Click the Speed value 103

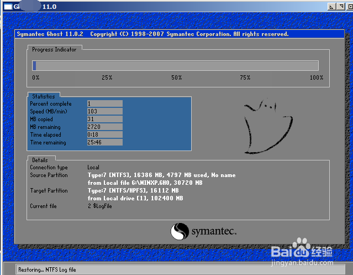tap(105, 111)
